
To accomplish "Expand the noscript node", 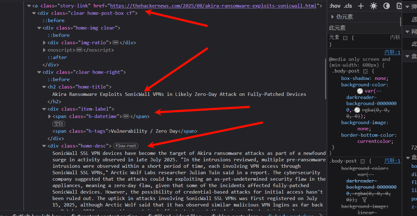I will (x=44, y=50).
